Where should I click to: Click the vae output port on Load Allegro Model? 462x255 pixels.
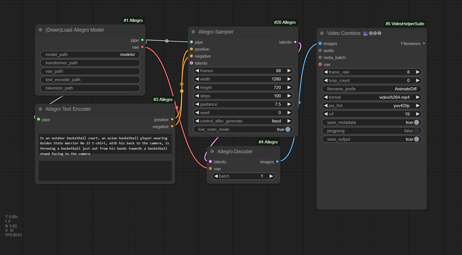click(x=142, y=47)
